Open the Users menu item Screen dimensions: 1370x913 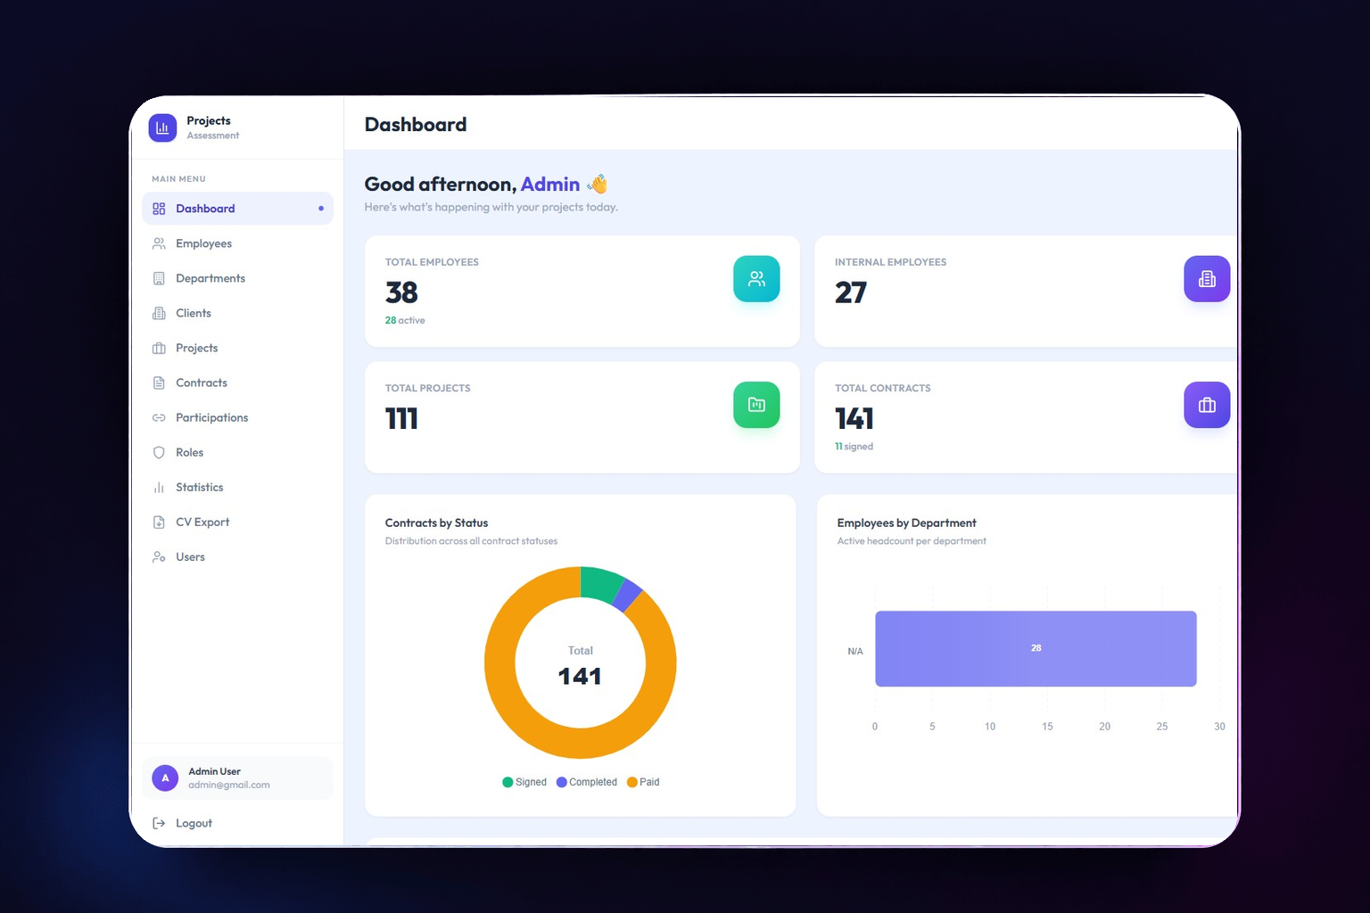pos(237,556)
